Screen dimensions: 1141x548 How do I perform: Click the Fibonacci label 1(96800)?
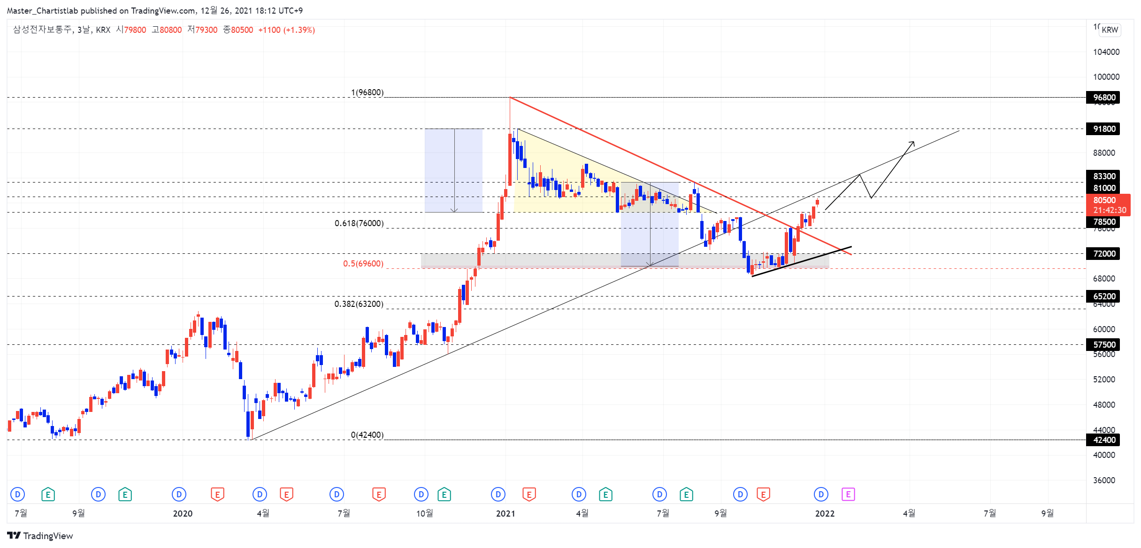pyautogui.click(x=367, y=92)
